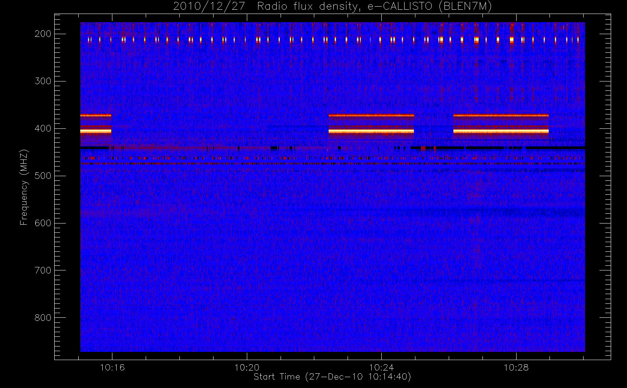627x388 pixels.
Task: Select the 300 frequency axis label
Action: pos(43,81)
